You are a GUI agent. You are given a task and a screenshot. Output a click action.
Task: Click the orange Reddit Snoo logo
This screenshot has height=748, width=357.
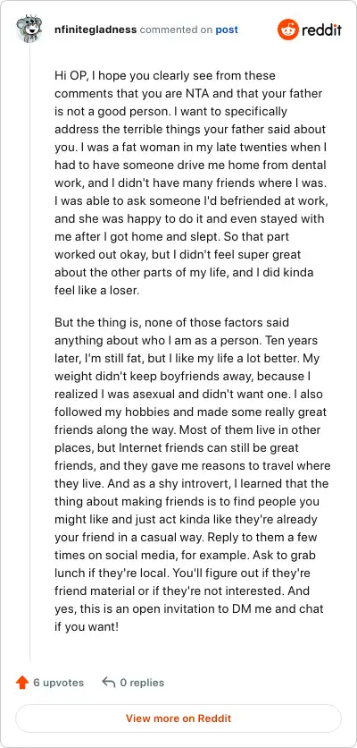pos(288,30)
